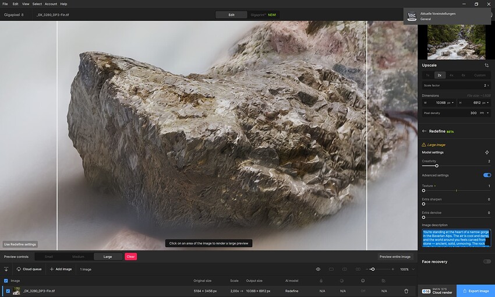Select the 2x upscale option
This screenshot has height=297, width=495.
click(440, 75)
